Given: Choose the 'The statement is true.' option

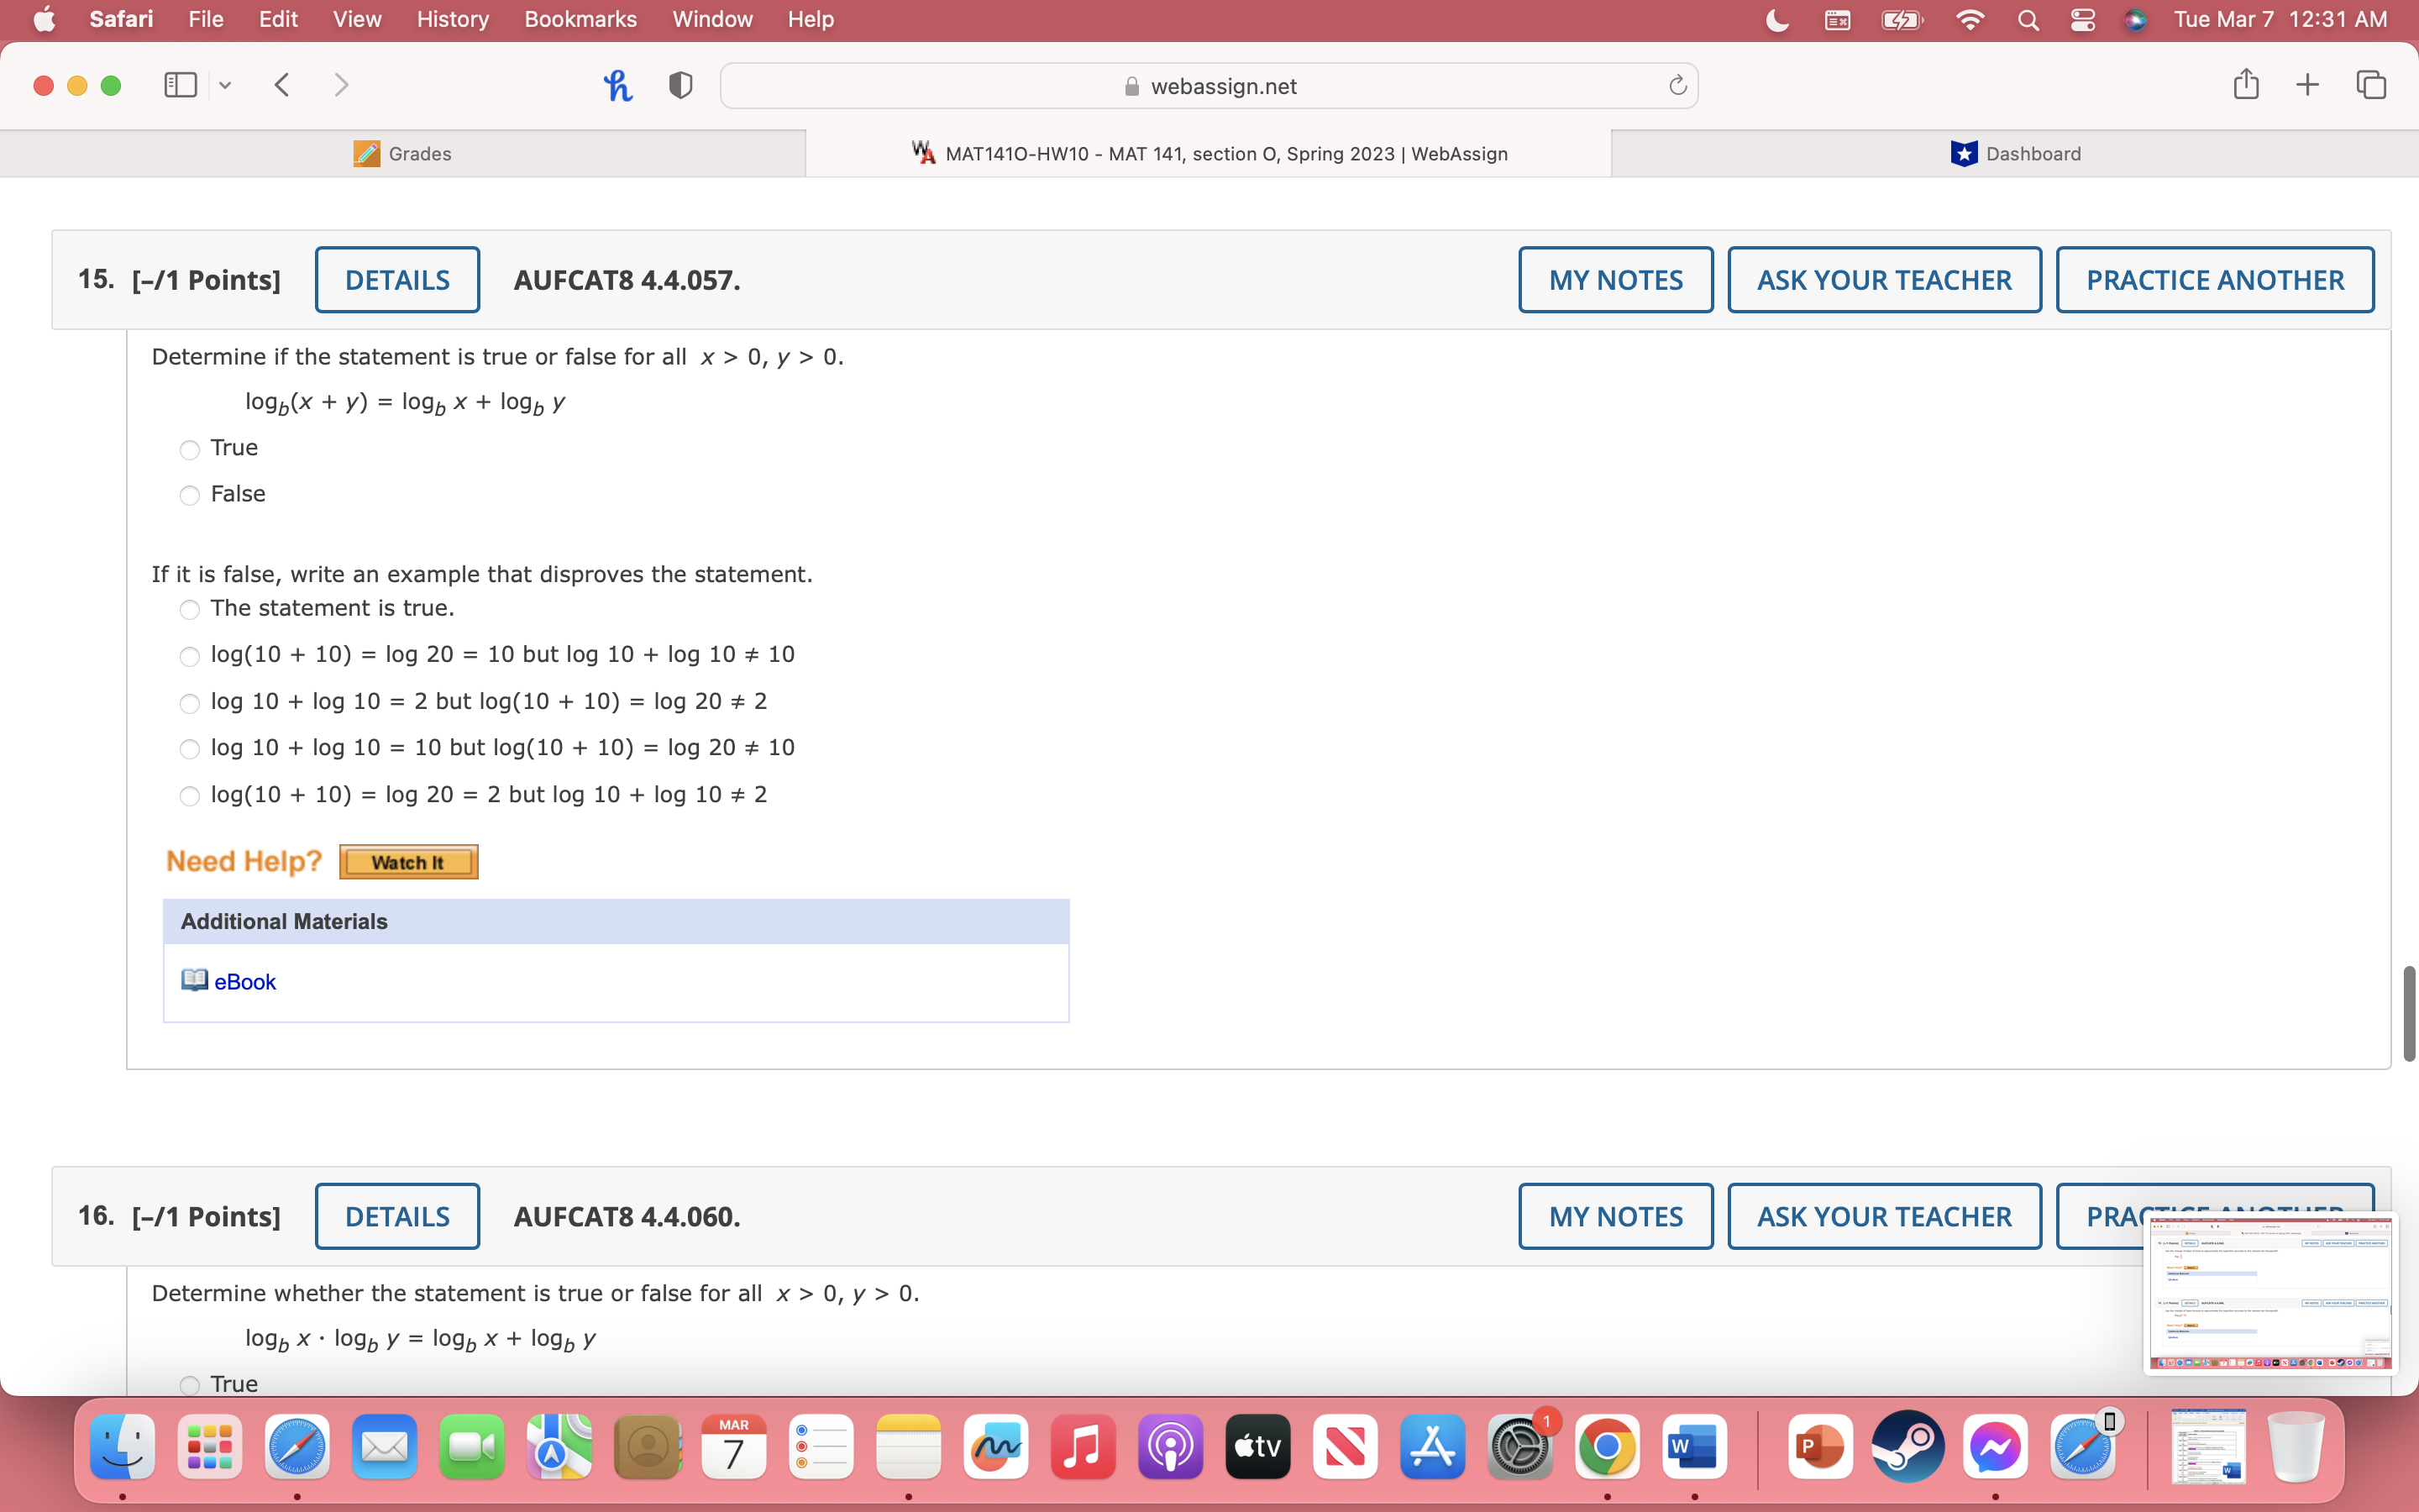Looking at the screenshot, I should pyautogui.click(x=189, y=609).
